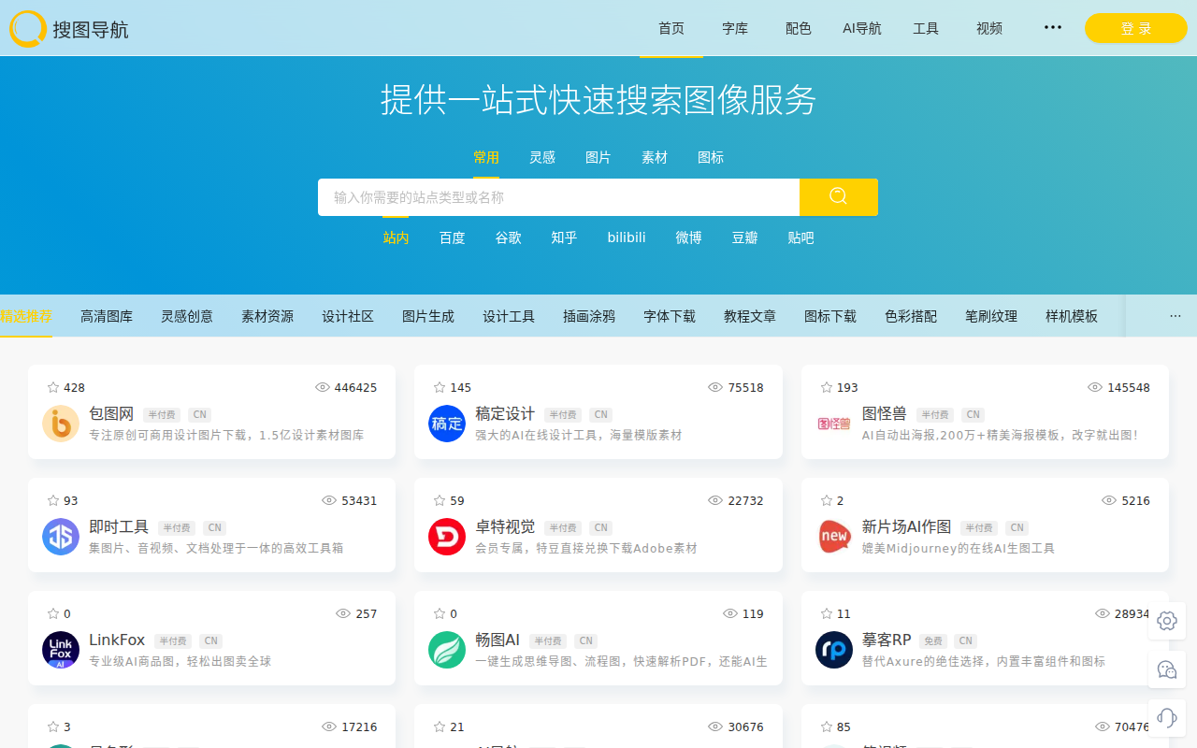
Task: Switch to 高清图库 category
Action: pos(107,316)
